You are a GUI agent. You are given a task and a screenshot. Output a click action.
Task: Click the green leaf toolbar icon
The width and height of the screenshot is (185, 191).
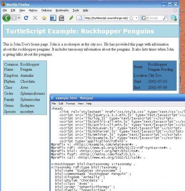click(x=71, y=18)
